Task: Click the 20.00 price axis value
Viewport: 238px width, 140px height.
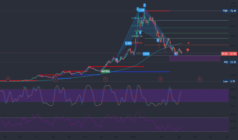Action: 233,65
